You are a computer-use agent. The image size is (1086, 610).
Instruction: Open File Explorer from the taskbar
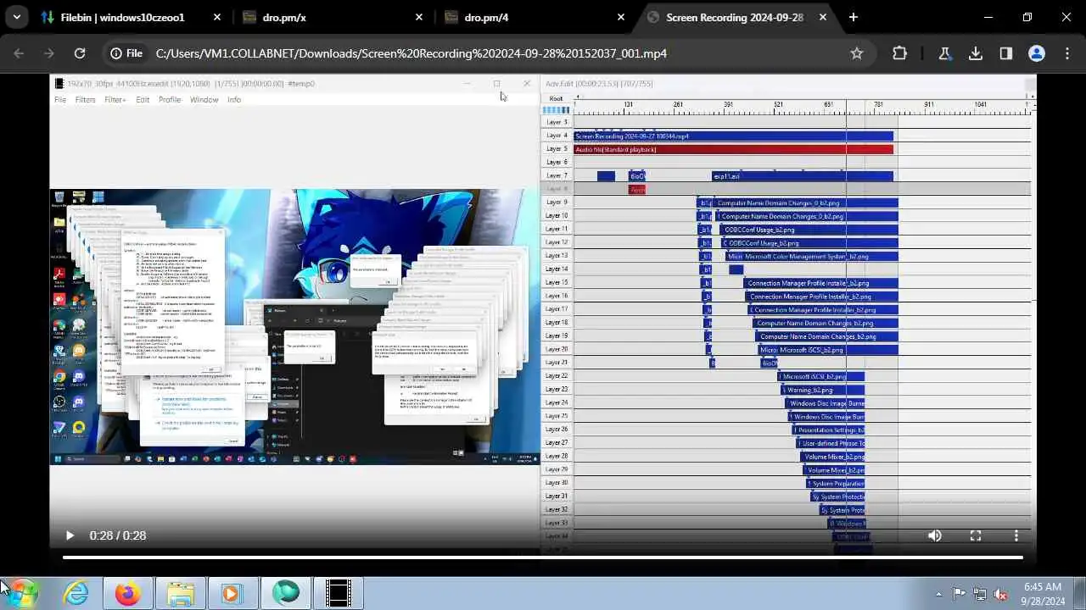(181, 593)
